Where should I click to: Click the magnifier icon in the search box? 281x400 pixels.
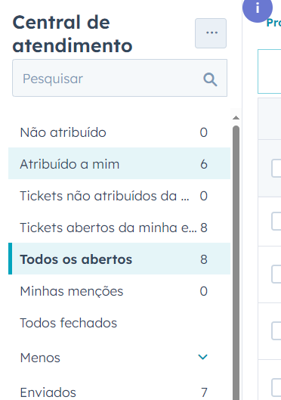pos(210,79)
